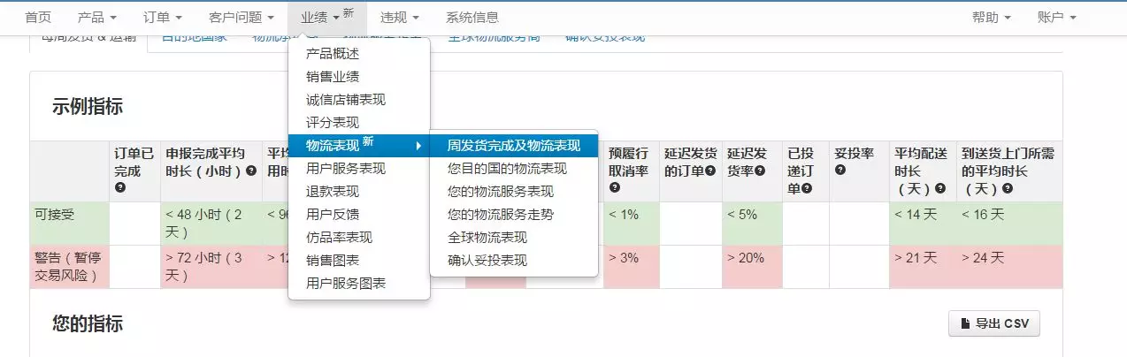The height and width of the screenshot is (357, 1127).
Task: Open the 帮助 help dropdown
Action: [991, 17]
